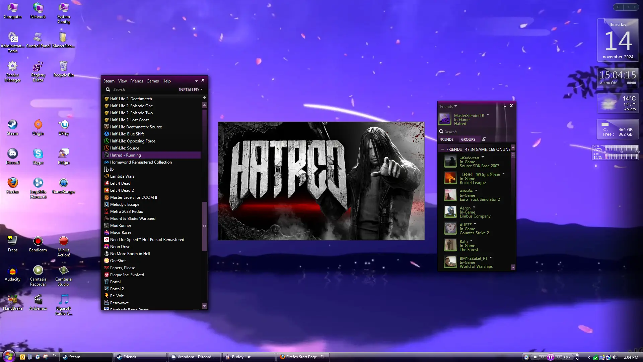Screen dimensions: 643x362
Task: Open the Bandicam desktop icon
Action: coord(38,244)
